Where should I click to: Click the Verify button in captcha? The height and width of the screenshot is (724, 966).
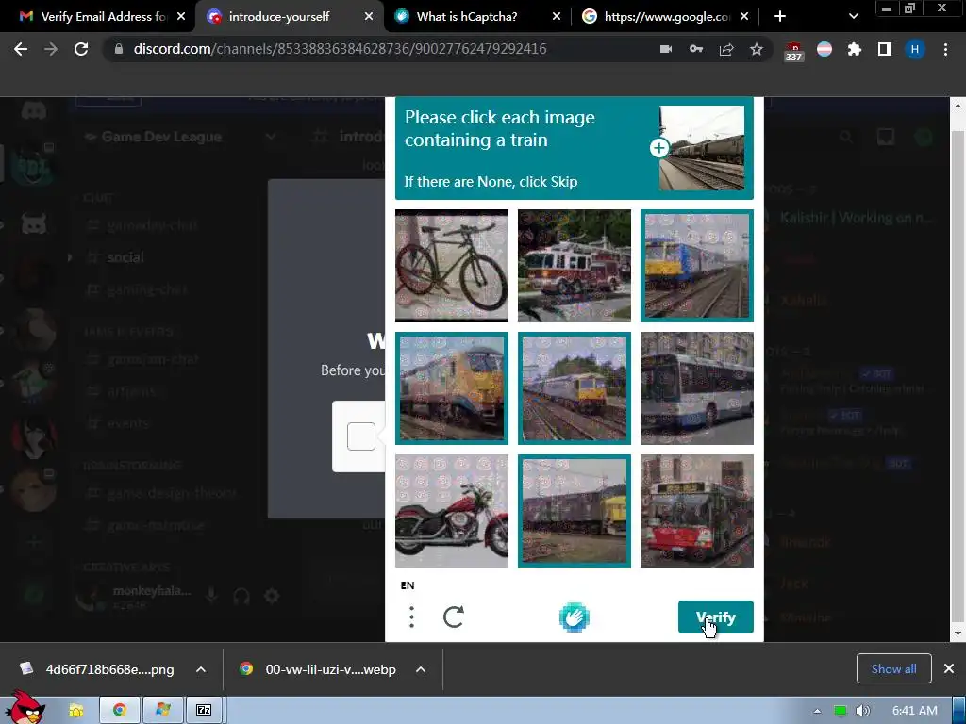click(x=715, y=617)
